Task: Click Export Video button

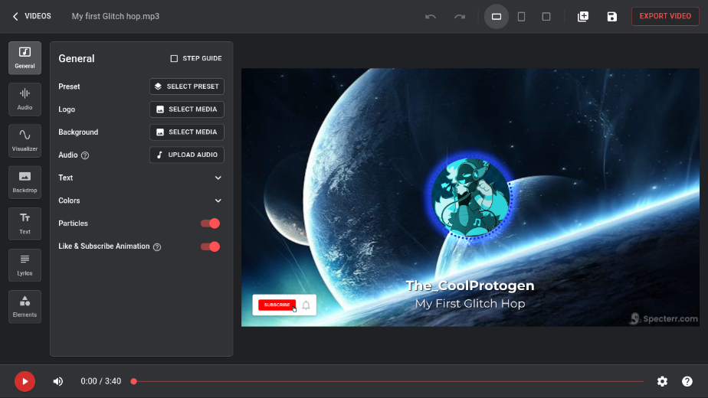Action: pyautogui.click(x=665, y=16)
